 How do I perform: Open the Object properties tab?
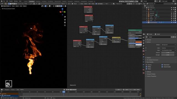pyautogui.click(x=144, y=54)
